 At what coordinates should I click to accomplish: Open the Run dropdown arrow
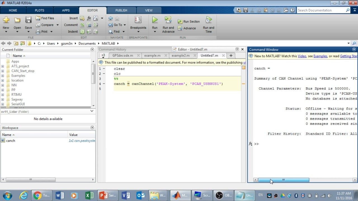[x=155, y=32]
